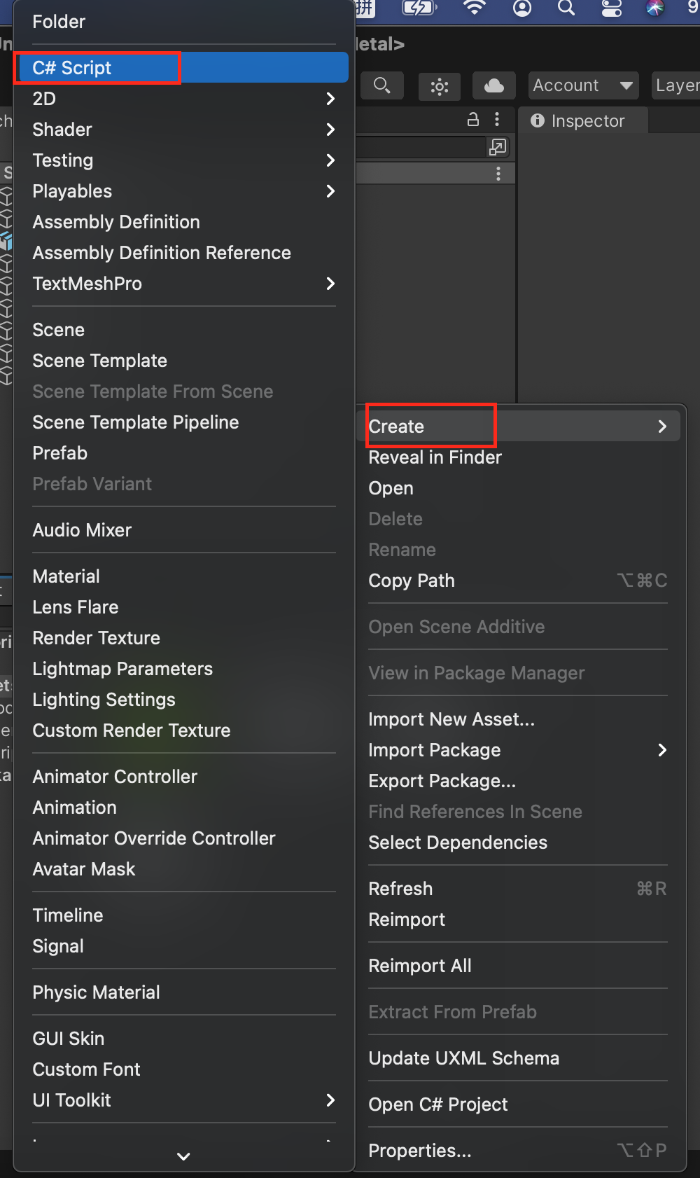Toggle the panel lock icon

pos(473,119)
